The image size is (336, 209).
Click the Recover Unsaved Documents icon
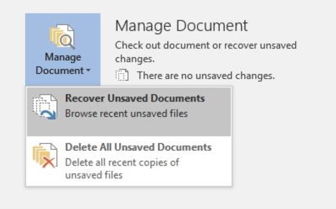tap(45, 107)
